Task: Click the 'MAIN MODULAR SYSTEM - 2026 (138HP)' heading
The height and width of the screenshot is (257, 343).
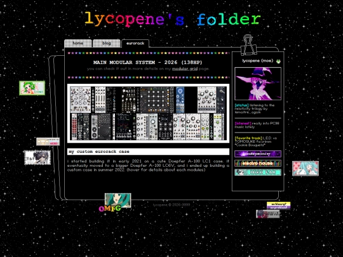Action: [x=147, y=62]
